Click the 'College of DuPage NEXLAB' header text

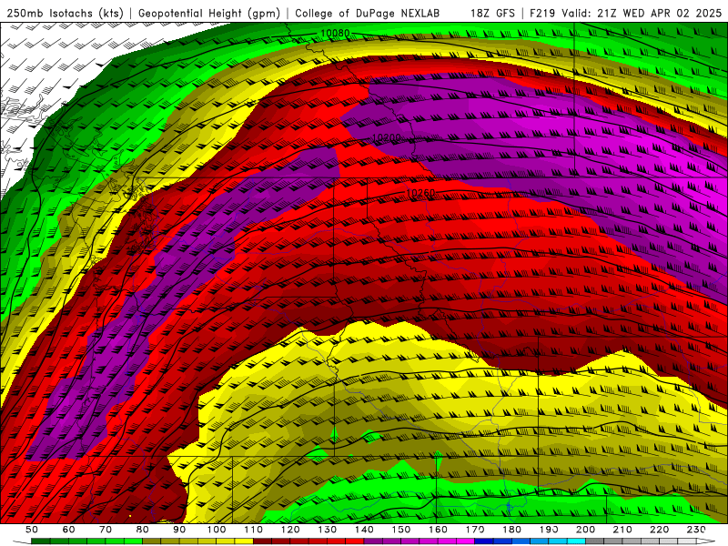point(368,13)
